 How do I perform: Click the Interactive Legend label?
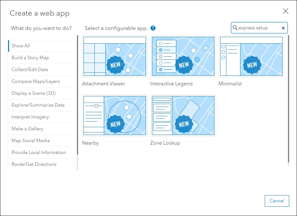(171, 84)
